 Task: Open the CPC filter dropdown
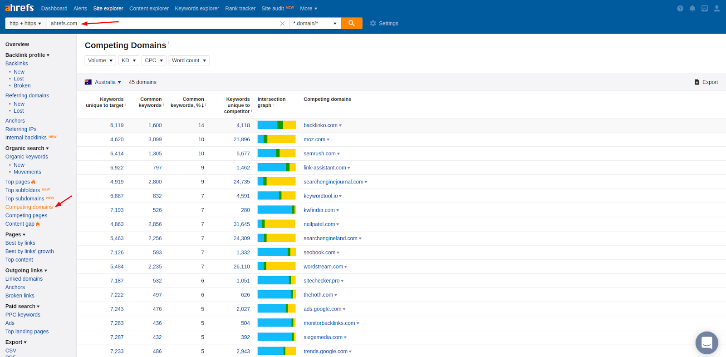point(154,60)
